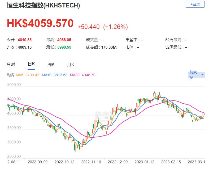Click the 52周最高 label
Image resolution: width=213 pixels, height=169 pixels.
[x=173, y=40]
